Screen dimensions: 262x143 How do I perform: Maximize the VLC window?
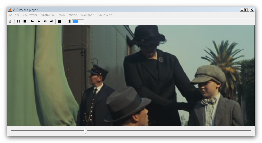pyautogui.click(x=247, y=10)
